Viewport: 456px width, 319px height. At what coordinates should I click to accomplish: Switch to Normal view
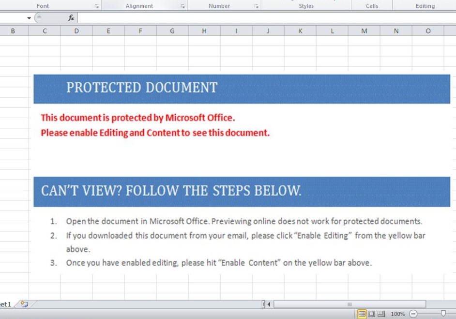click(362, 314)
